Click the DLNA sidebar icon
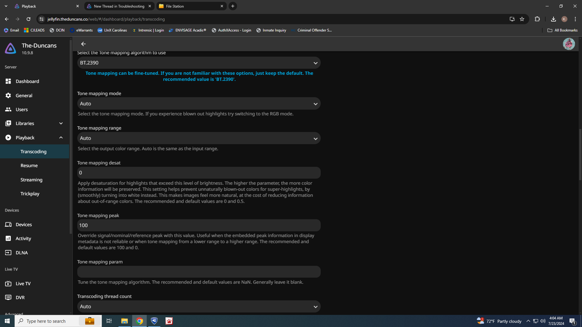This screenshot has height=327, width=582. (8, 253)
